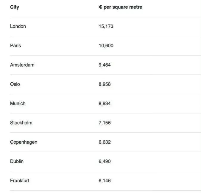Select the Stockholm city cell
This screenshot has height=193, width=201.
21,123
